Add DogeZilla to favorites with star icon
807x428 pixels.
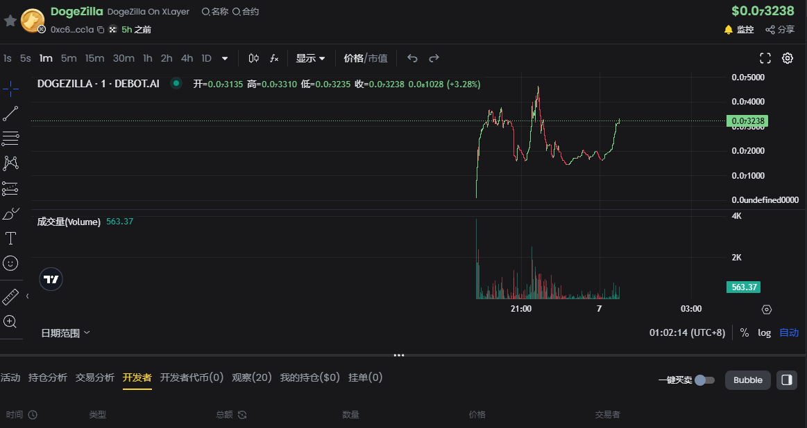(x=10, y=21)
